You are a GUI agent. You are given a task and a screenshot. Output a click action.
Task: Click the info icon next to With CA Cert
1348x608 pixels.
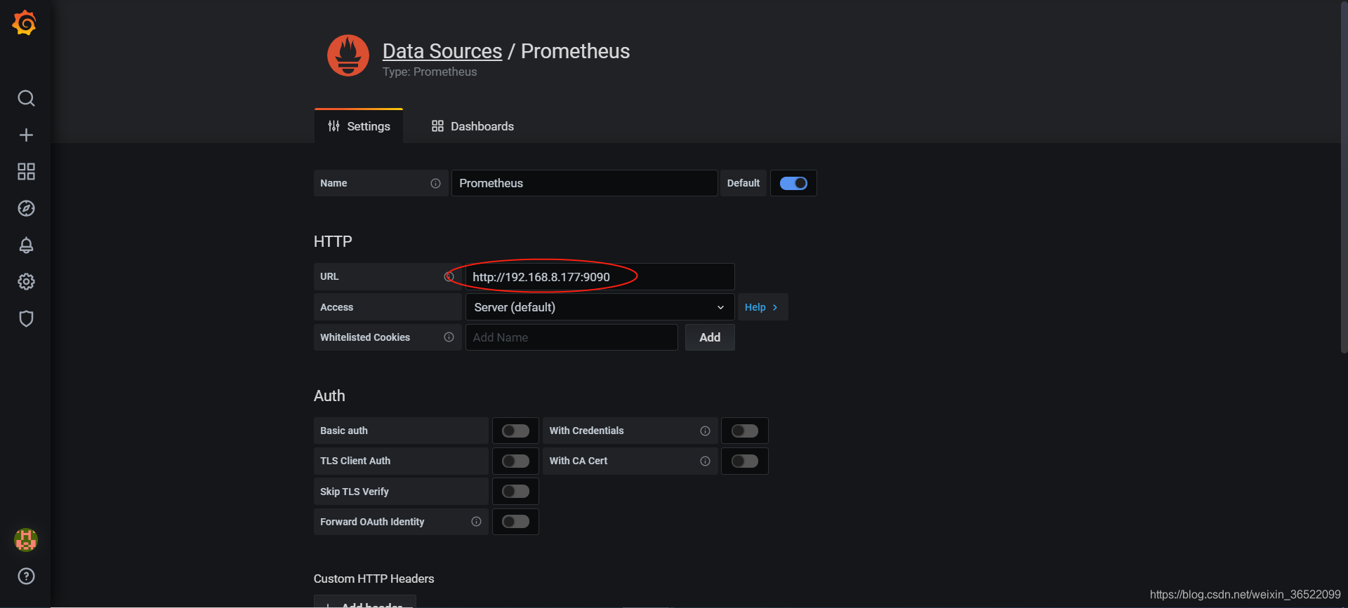[x=705, y=461]
